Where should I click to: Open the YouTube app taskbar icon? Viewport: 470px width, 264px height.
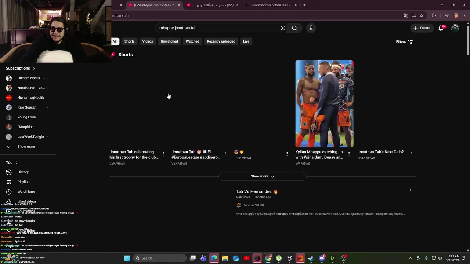tap(246, 258)
